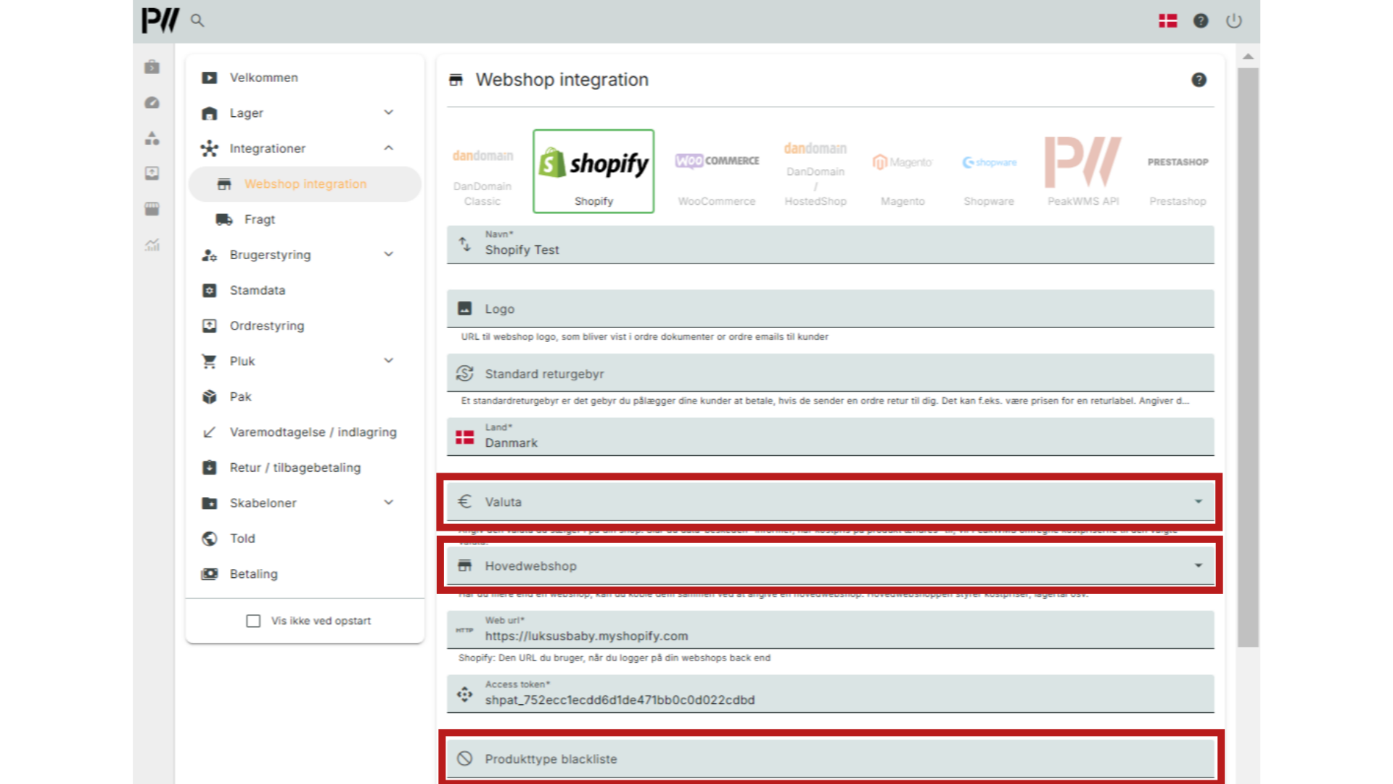Screen dimensions: 1393x784
Task: Select the PeakWMS API integration
Action: (x=1083, y=172)
